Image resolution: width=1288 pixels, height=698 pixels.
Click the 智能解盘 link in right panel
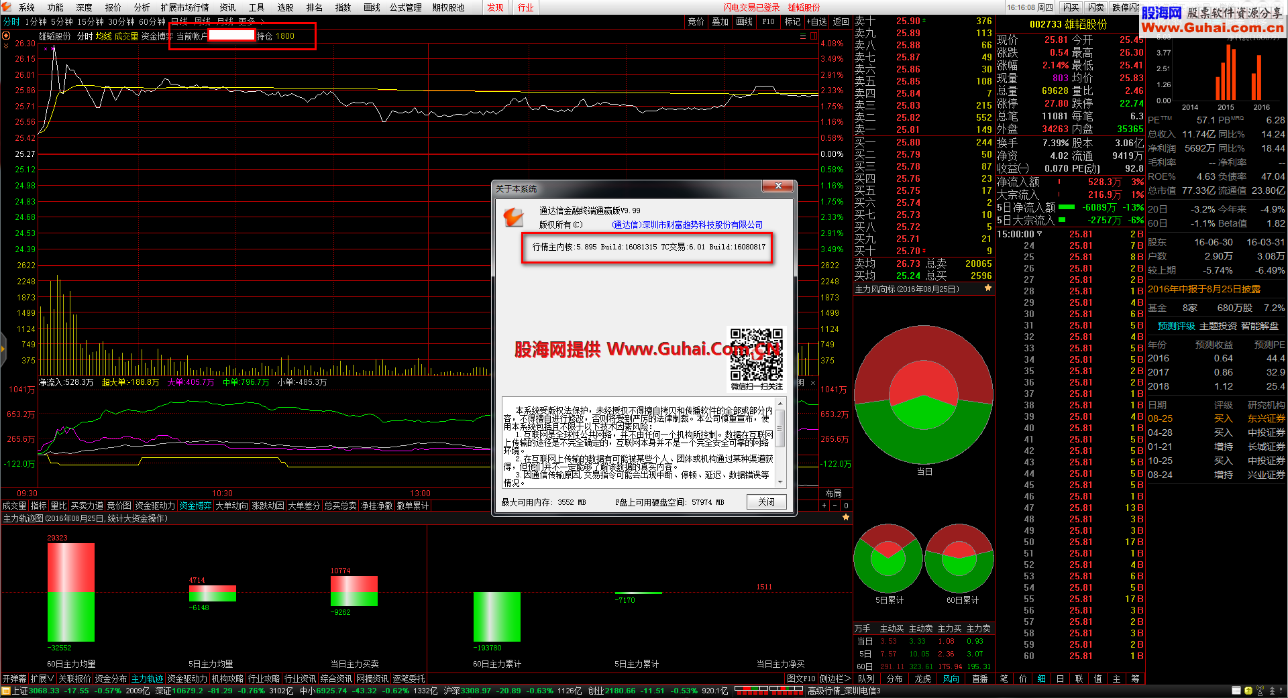(1260, 326)
